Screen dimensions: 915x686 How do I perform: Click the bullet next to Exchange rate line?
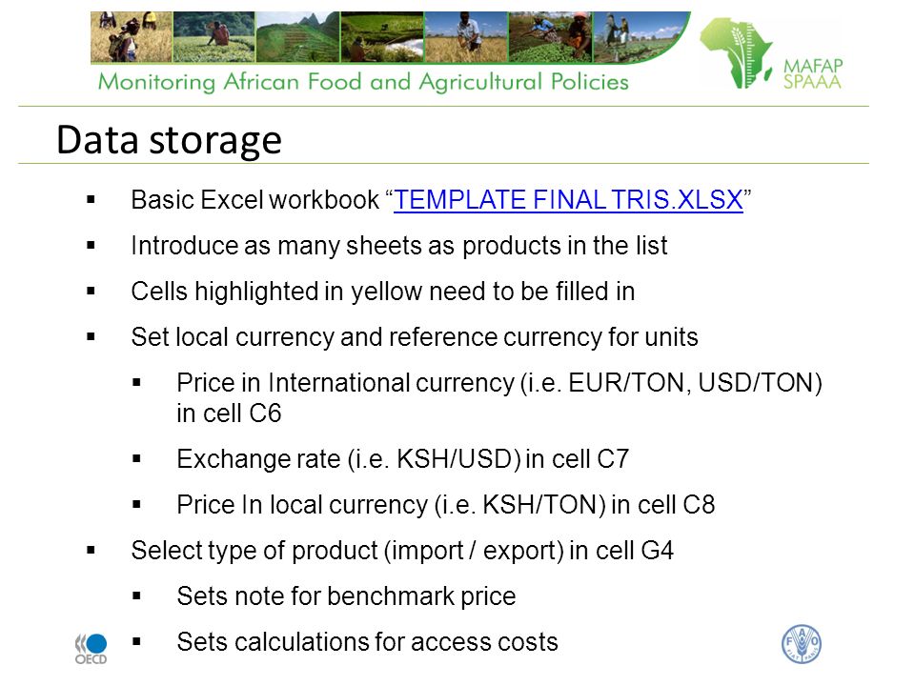click(x=136, y=459)
